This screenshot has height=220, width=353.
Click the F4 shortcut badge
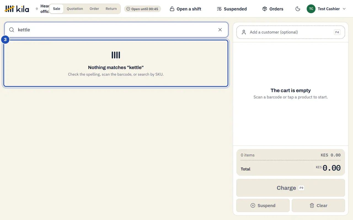[x=337, y=32]
